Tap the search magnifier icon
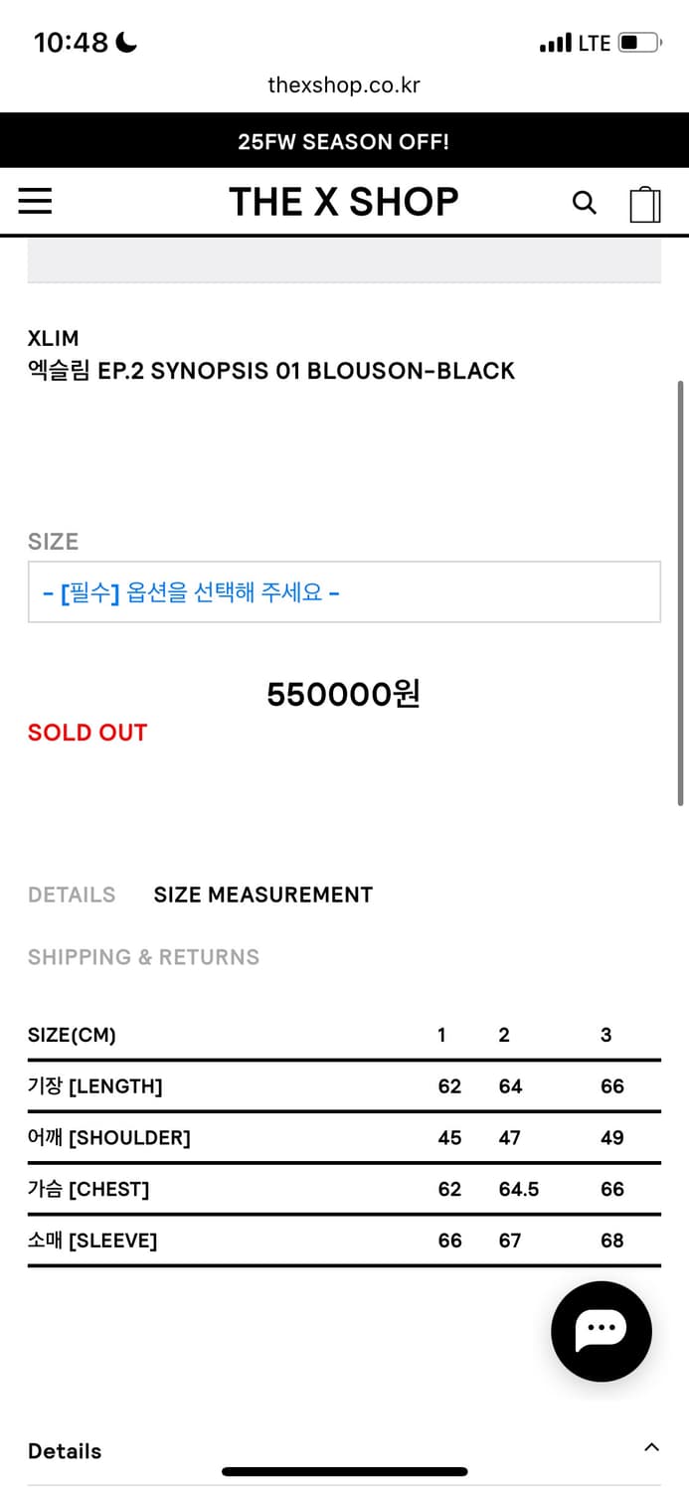Screen dimensions: 689x1491 click(x=585, y=203)
